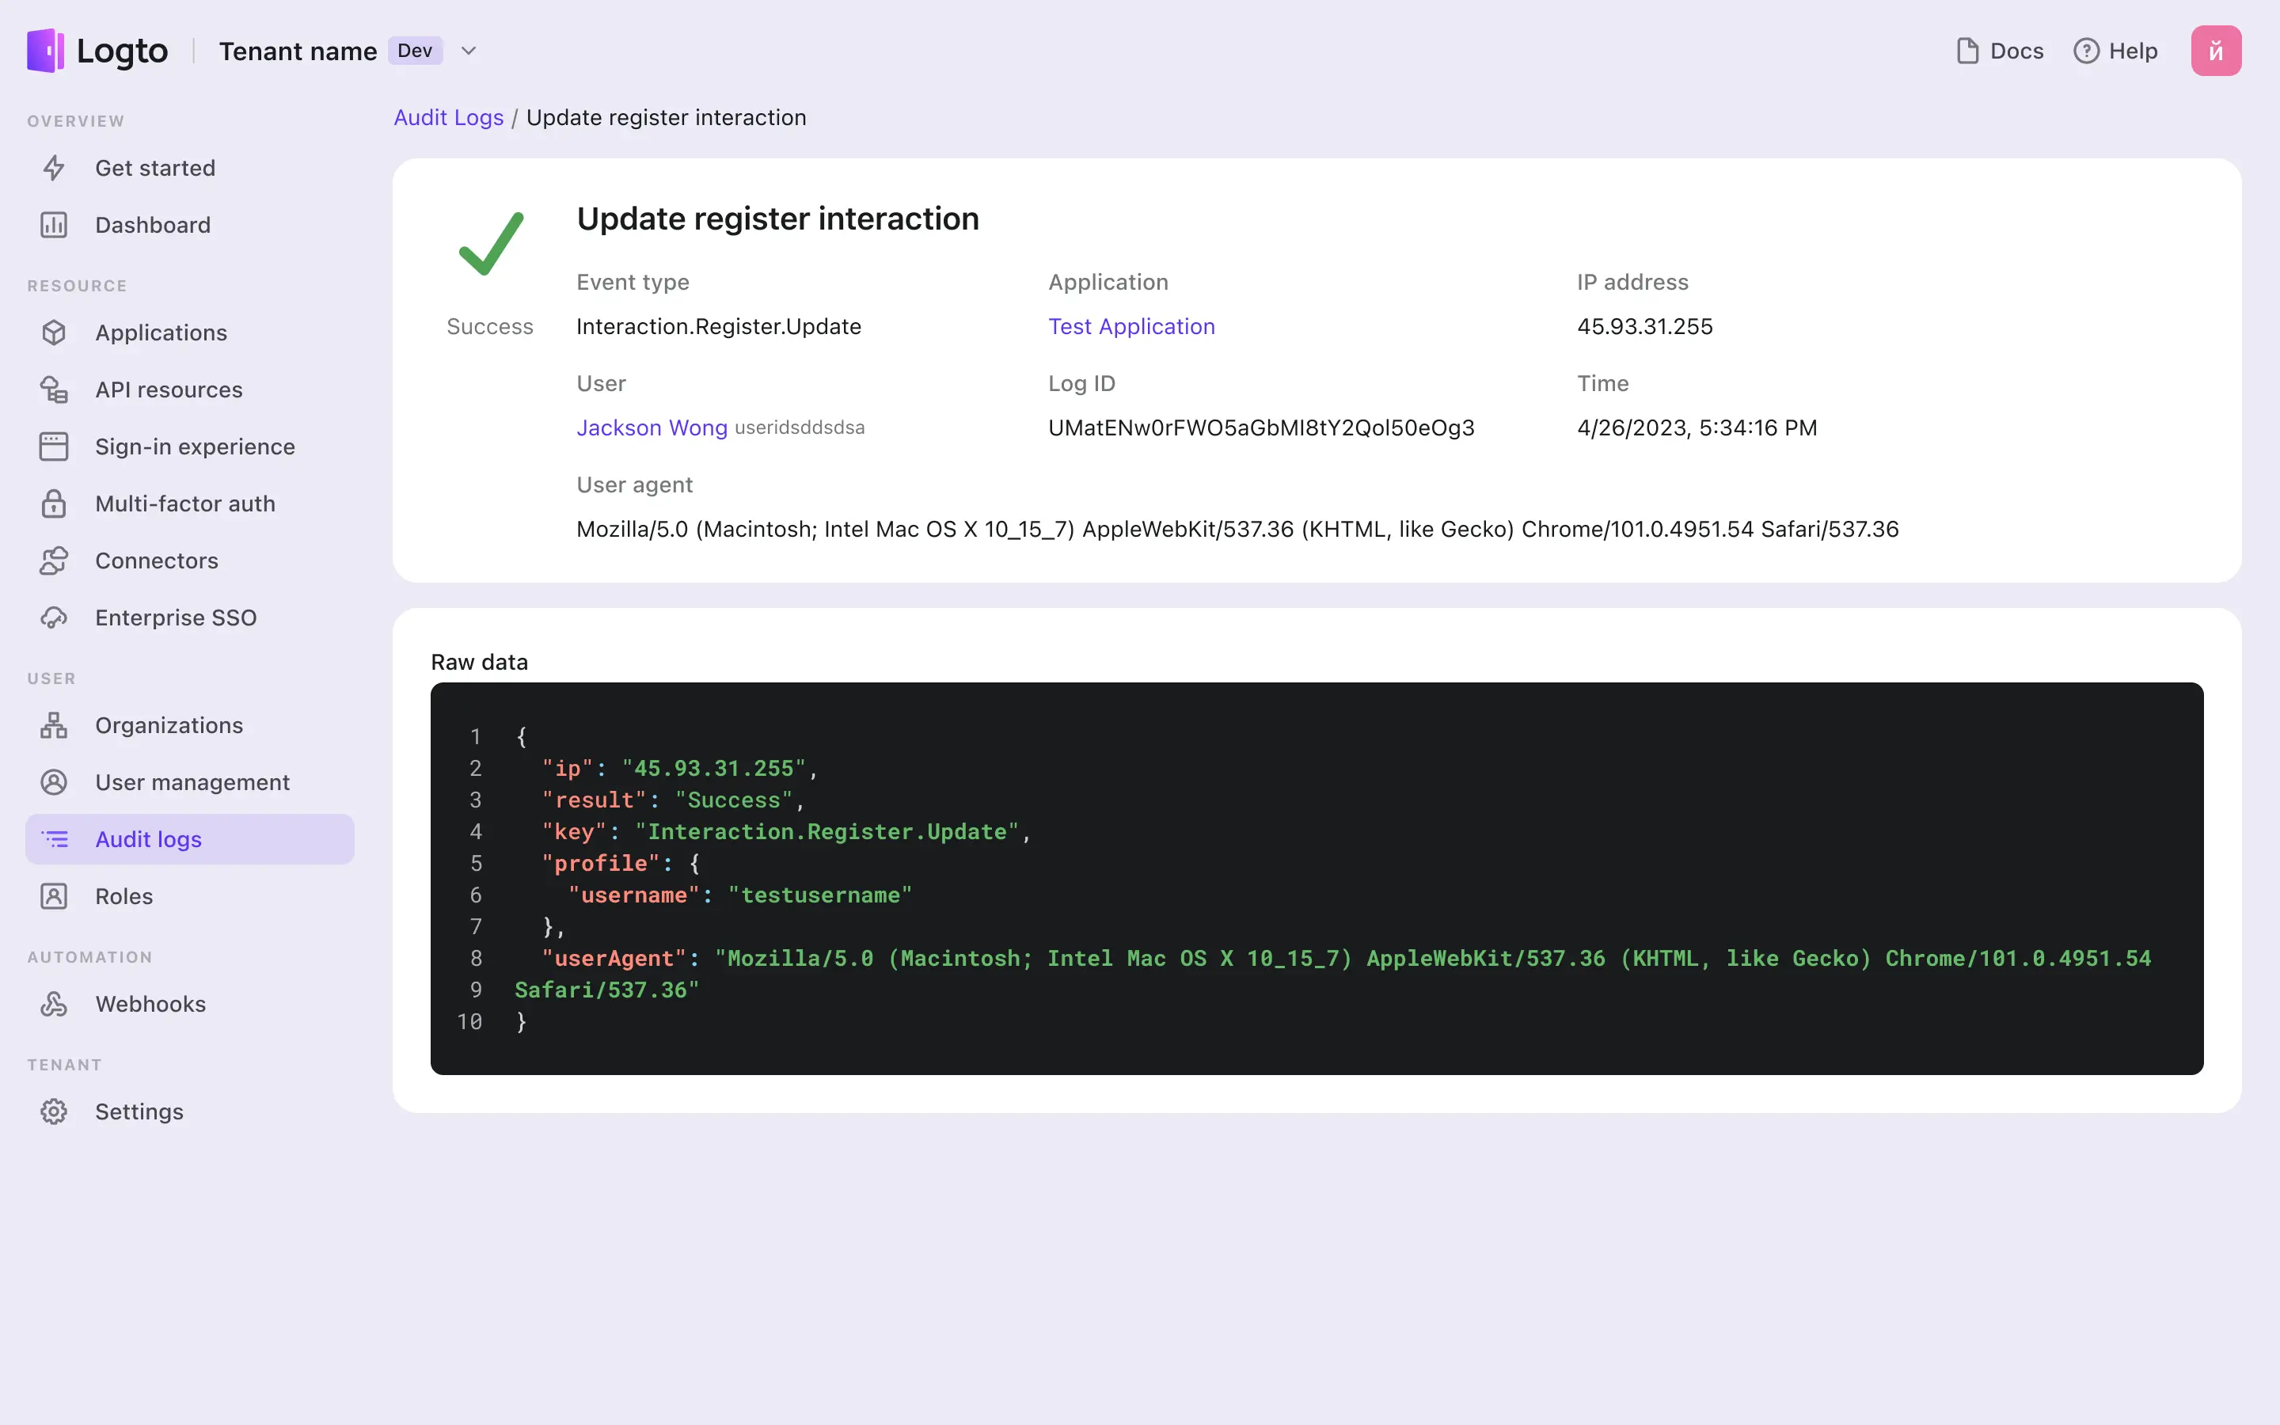
Task: Select the Jackson Wong user entry
Action: [653, 428]
